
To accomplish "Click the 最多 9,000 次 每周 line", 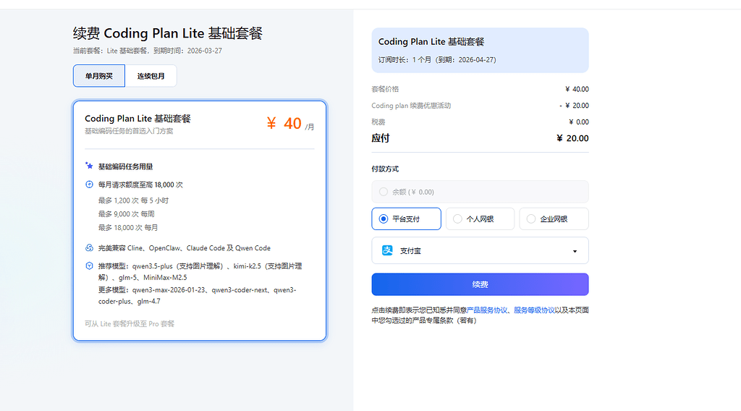I will (126, 214).
